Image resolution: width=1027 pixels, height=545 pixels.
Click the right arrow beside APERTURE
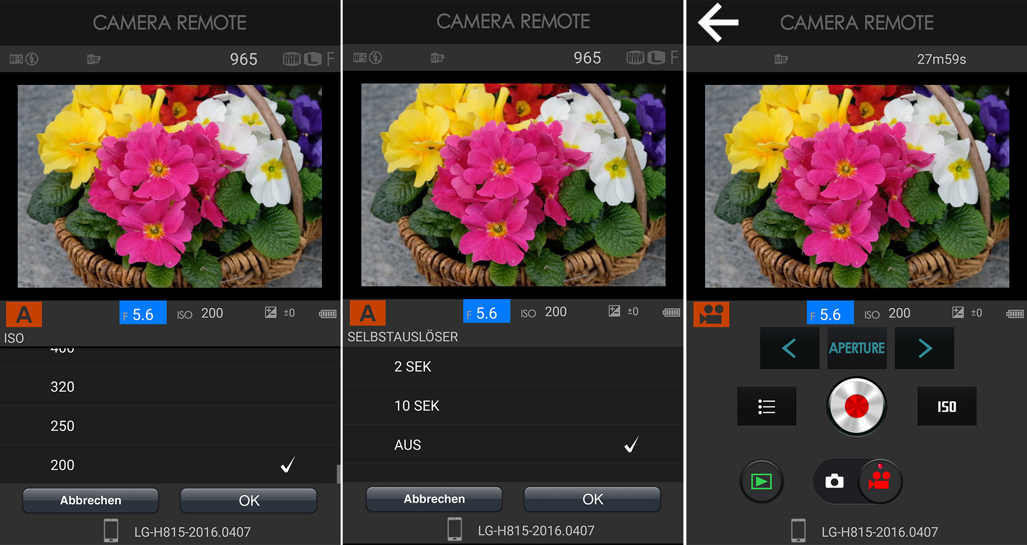tap(925, 348)
